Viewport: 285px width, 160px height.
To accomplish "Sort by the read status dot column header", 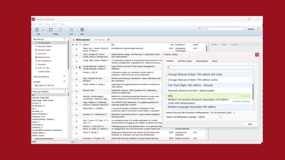I will point(76,45).
